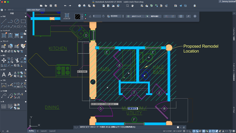Select the Trim scissors tool

(x=17, y=60)
